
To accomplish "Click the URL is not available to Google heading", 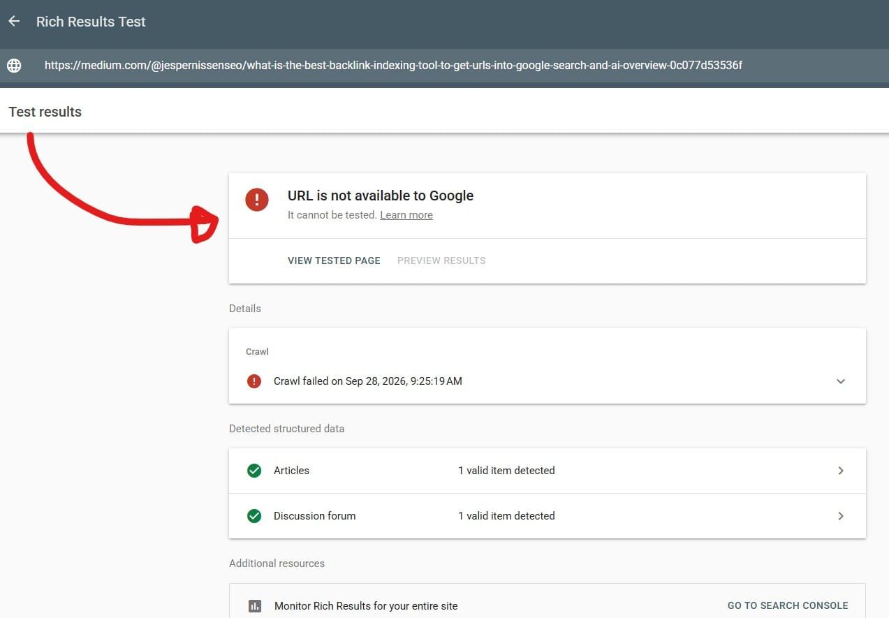I will tap(381, 196).
